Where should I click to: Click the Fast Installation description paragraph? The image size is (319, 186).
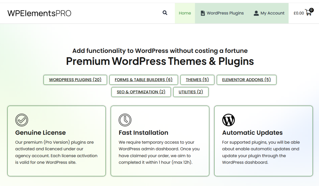tap(159, 152)
